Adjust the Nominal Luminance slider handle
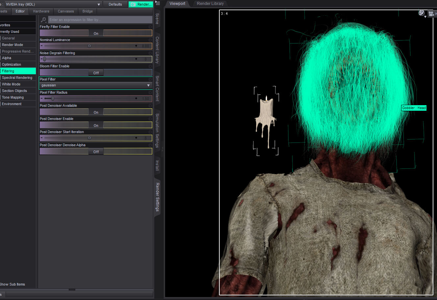Image resolution: width=437 pixels, height=300 pixels. [89, 46]
